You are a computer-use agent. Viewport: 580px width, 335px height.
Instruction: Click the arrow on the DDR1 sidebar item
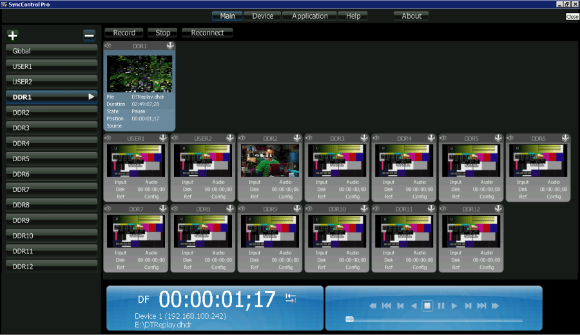pyautogui.click(x=91, y=97)
